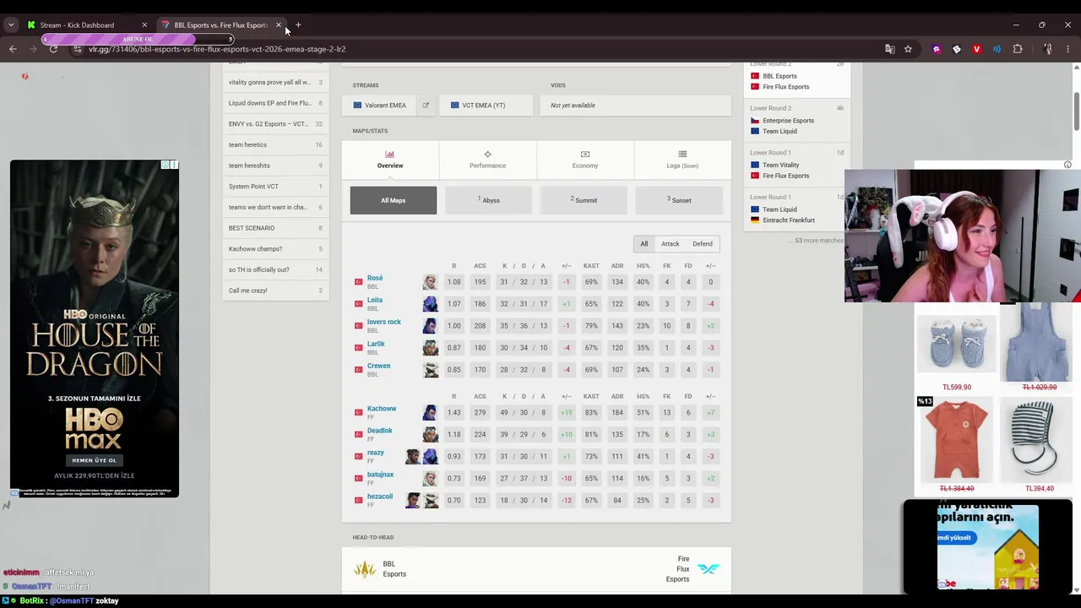Screen dimensions: 1081x608
Task: Click the BBL Esports head-to-head logo
Action: pos(365,569)
